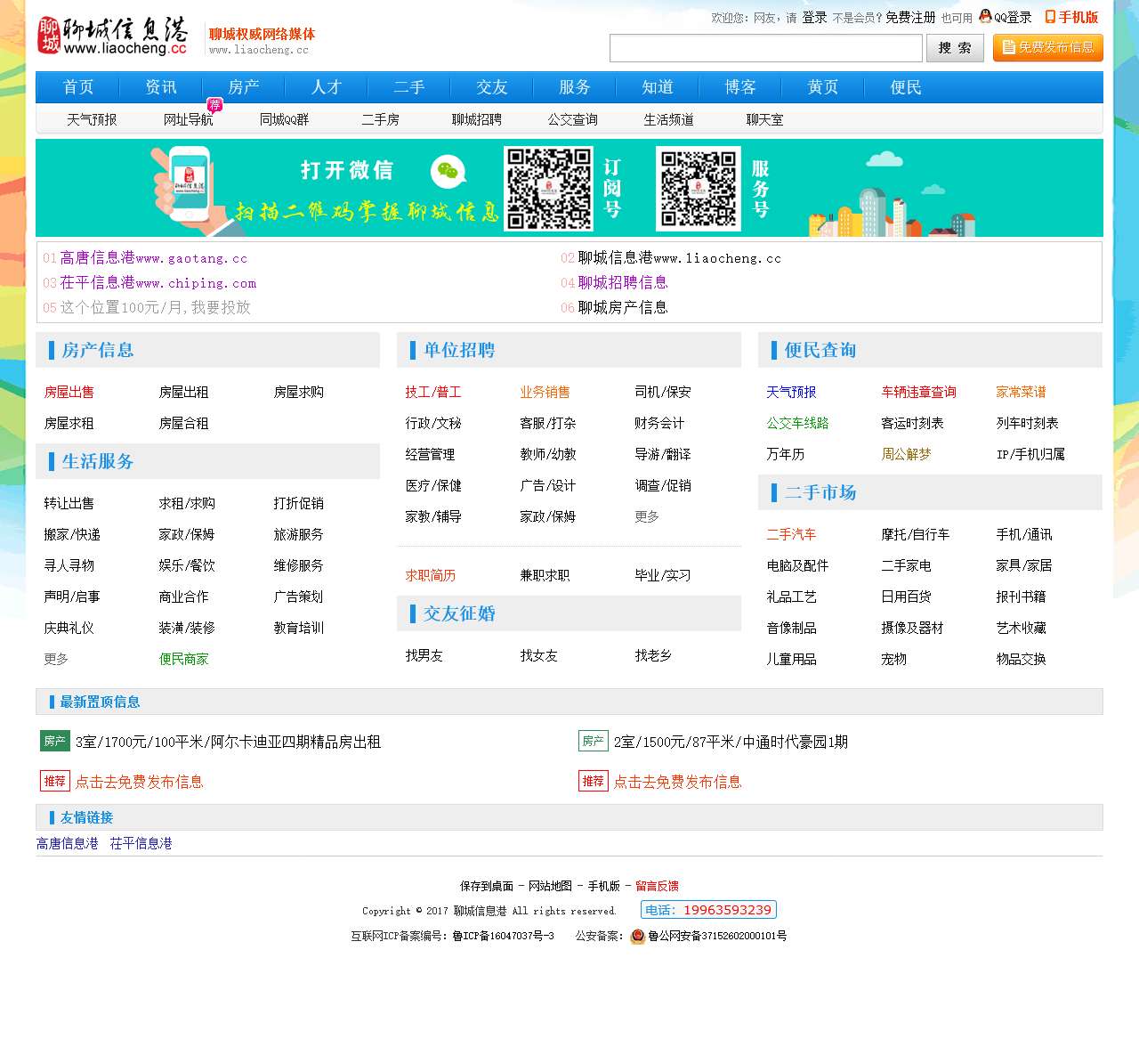
Task: Open the 聊城房产信息 ad link
Action: [x=623, y=308]
